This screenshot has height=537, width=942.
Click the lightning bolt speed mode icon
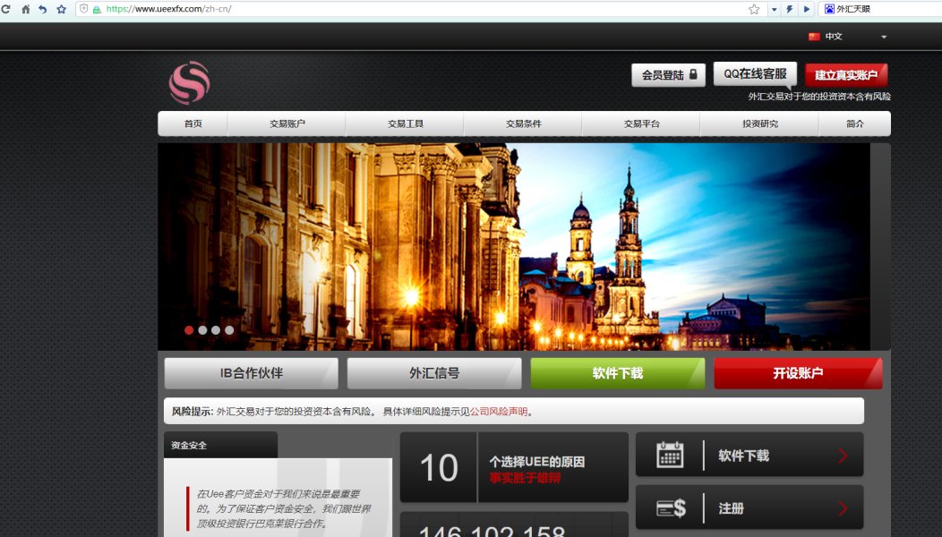pos(790,9)
